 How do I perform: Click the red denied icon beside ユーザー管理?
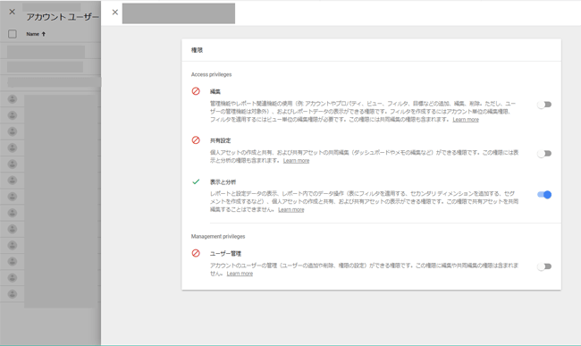pos(196,253)
